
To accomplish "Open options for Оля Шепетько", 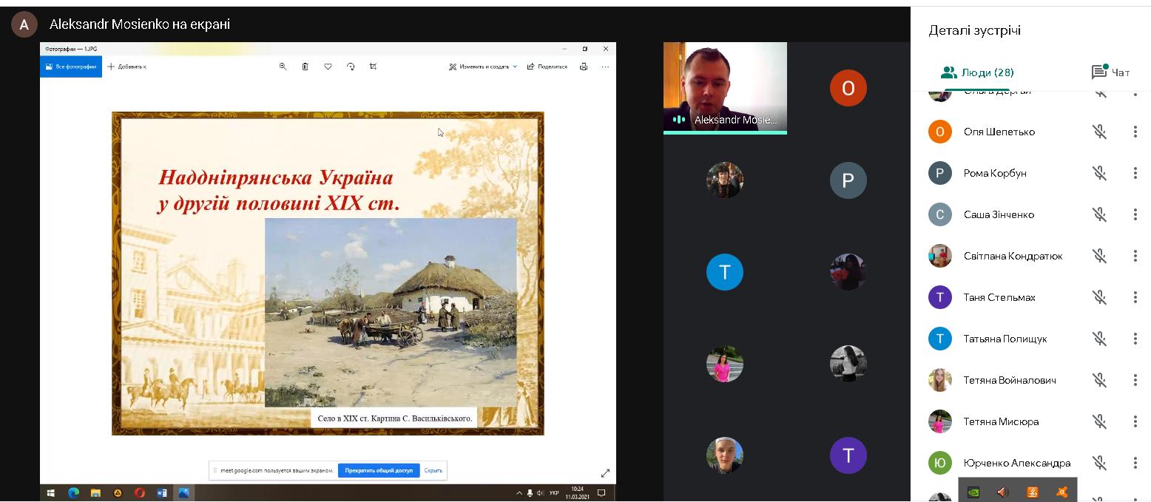I will 1135,132.
